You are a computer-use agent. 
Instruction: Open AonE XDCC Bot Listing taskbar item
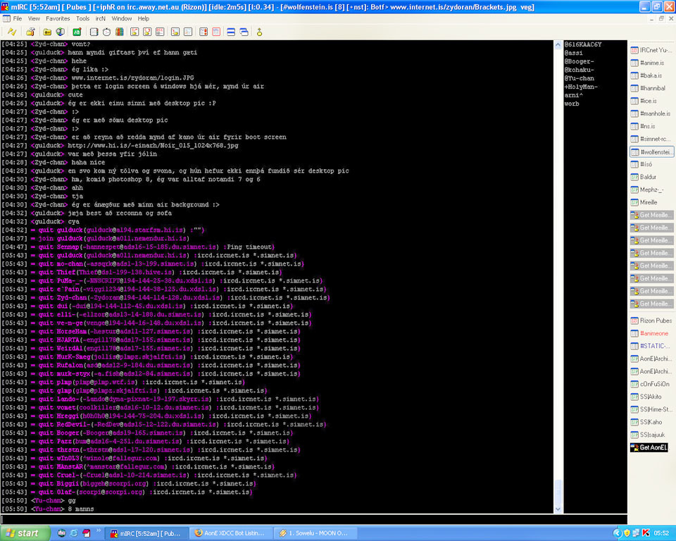point(230,533)
